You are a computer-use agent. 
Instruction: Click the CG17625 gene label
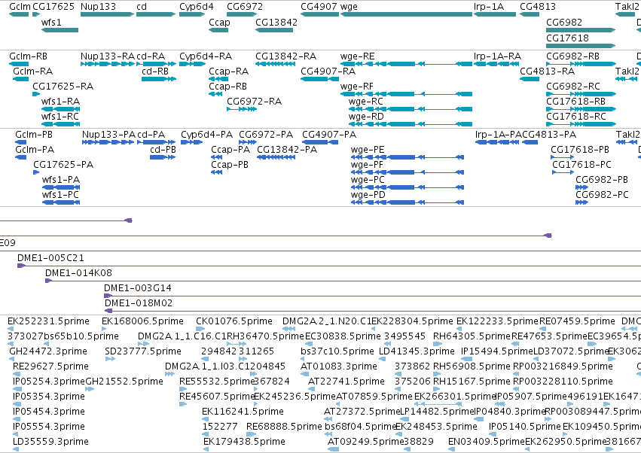[x=53, y=7]
